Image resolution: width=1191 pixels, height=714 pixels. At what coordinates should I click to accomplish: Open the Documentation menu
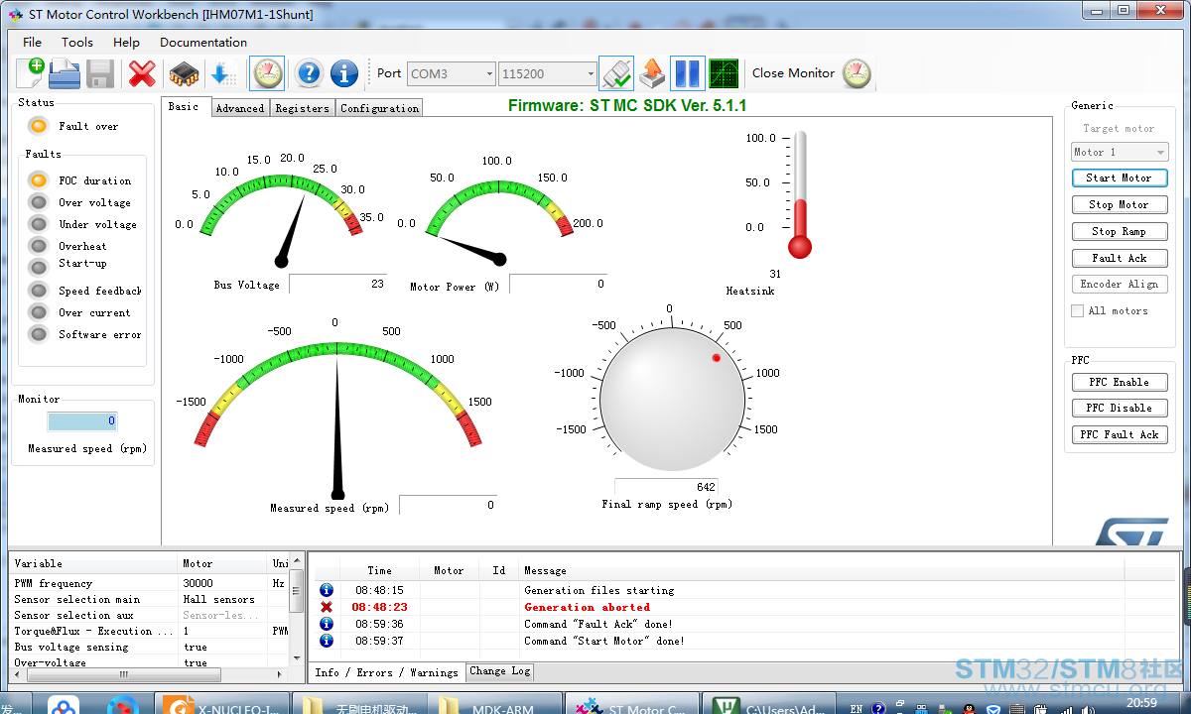tap(203, 43)
